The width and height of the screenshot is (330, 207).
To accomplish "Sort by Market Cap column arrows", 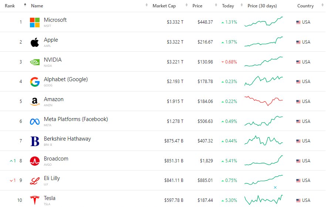I will pos(186,5).
